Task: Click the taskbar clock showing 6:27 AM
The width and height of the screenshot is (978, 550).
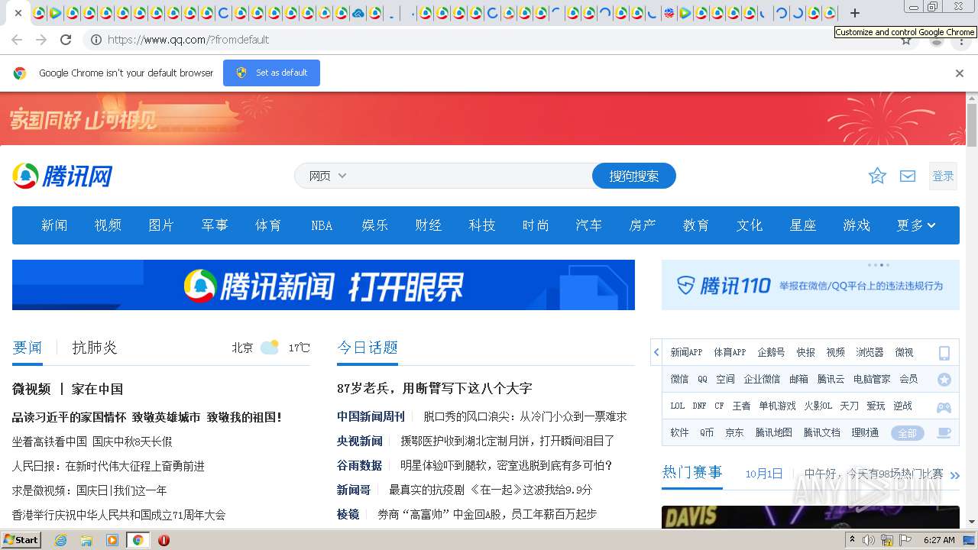Action: tap(939, 540)
